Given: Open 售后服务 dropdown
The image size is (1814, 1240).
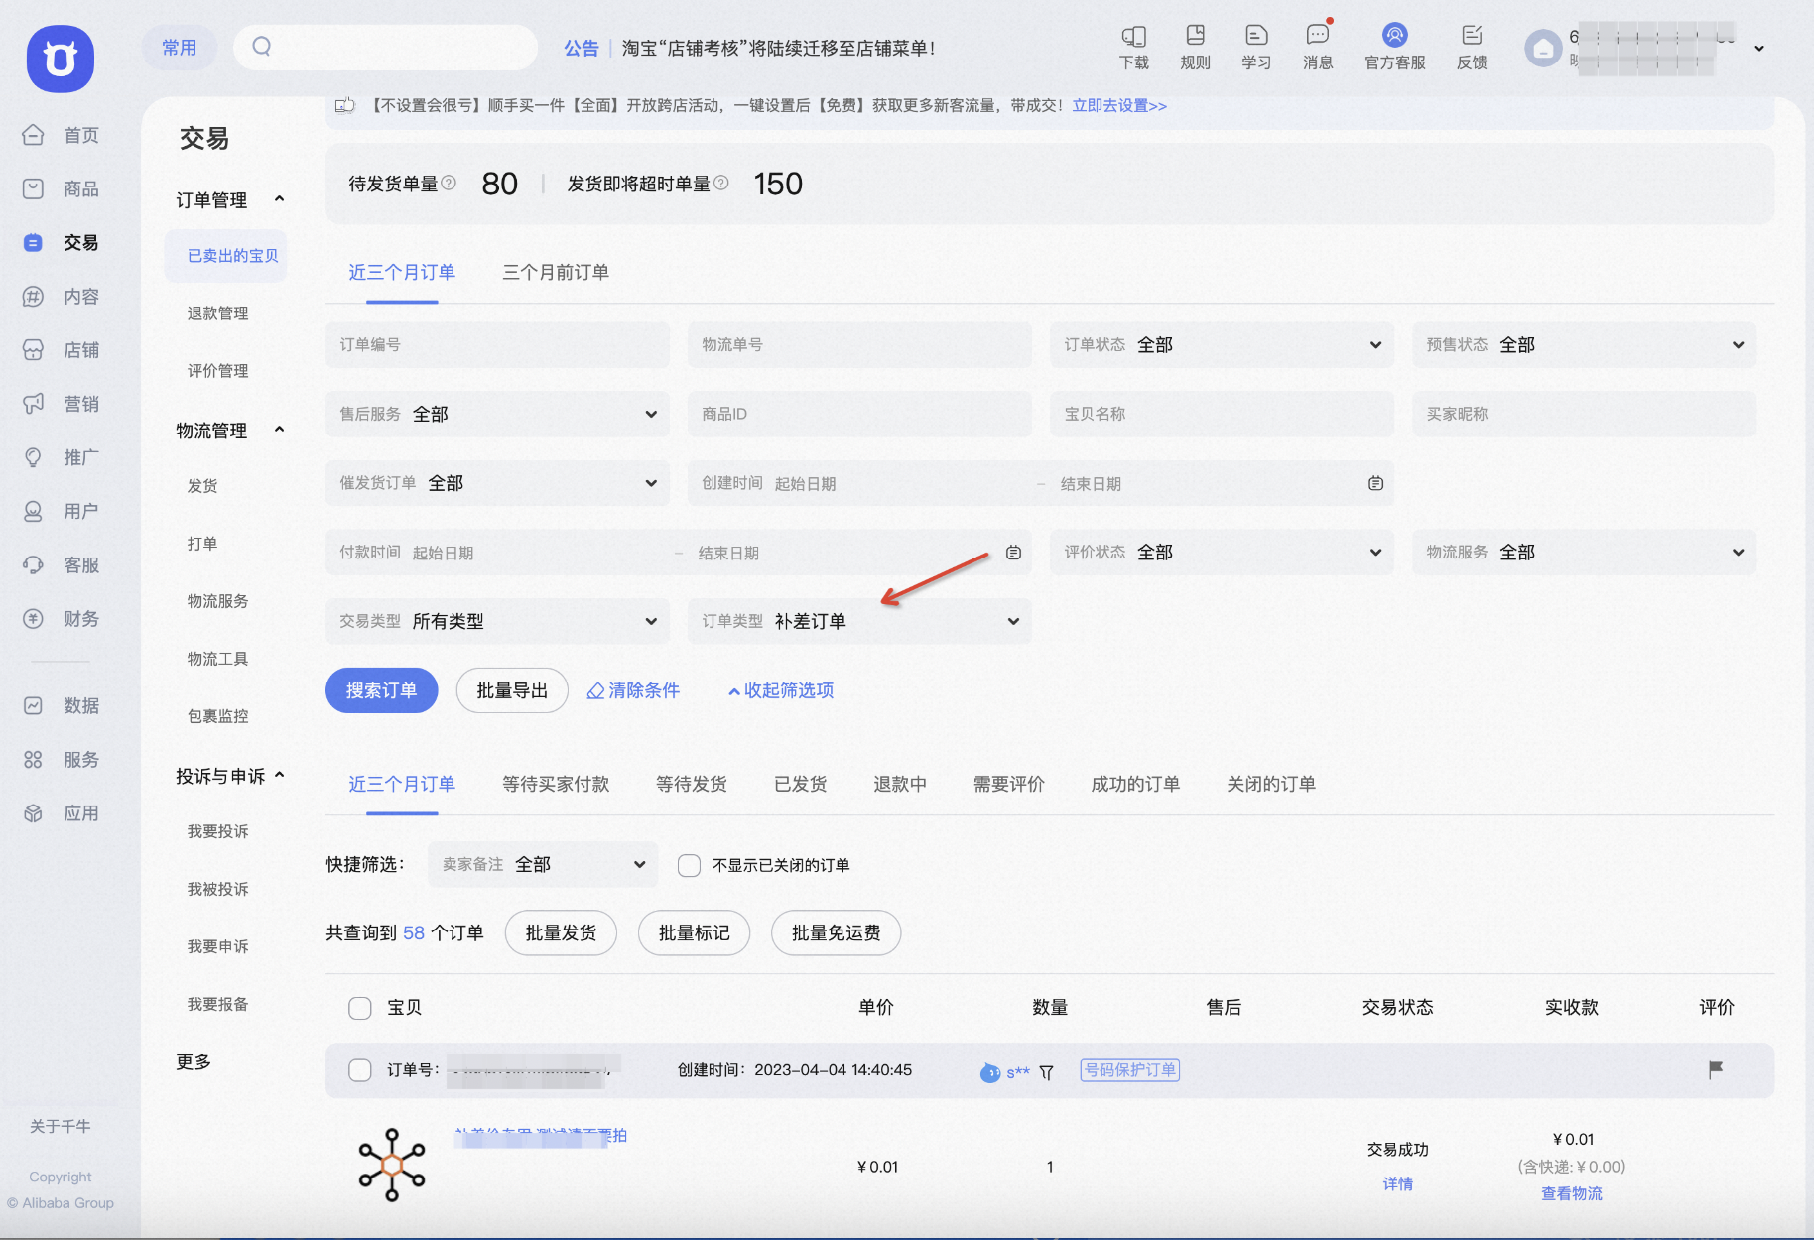Looking at the screenshot, I should tap(497, 414).
